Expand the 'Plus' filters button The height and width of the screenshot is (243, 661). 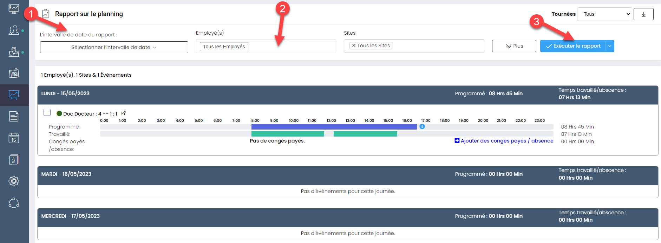514,46
